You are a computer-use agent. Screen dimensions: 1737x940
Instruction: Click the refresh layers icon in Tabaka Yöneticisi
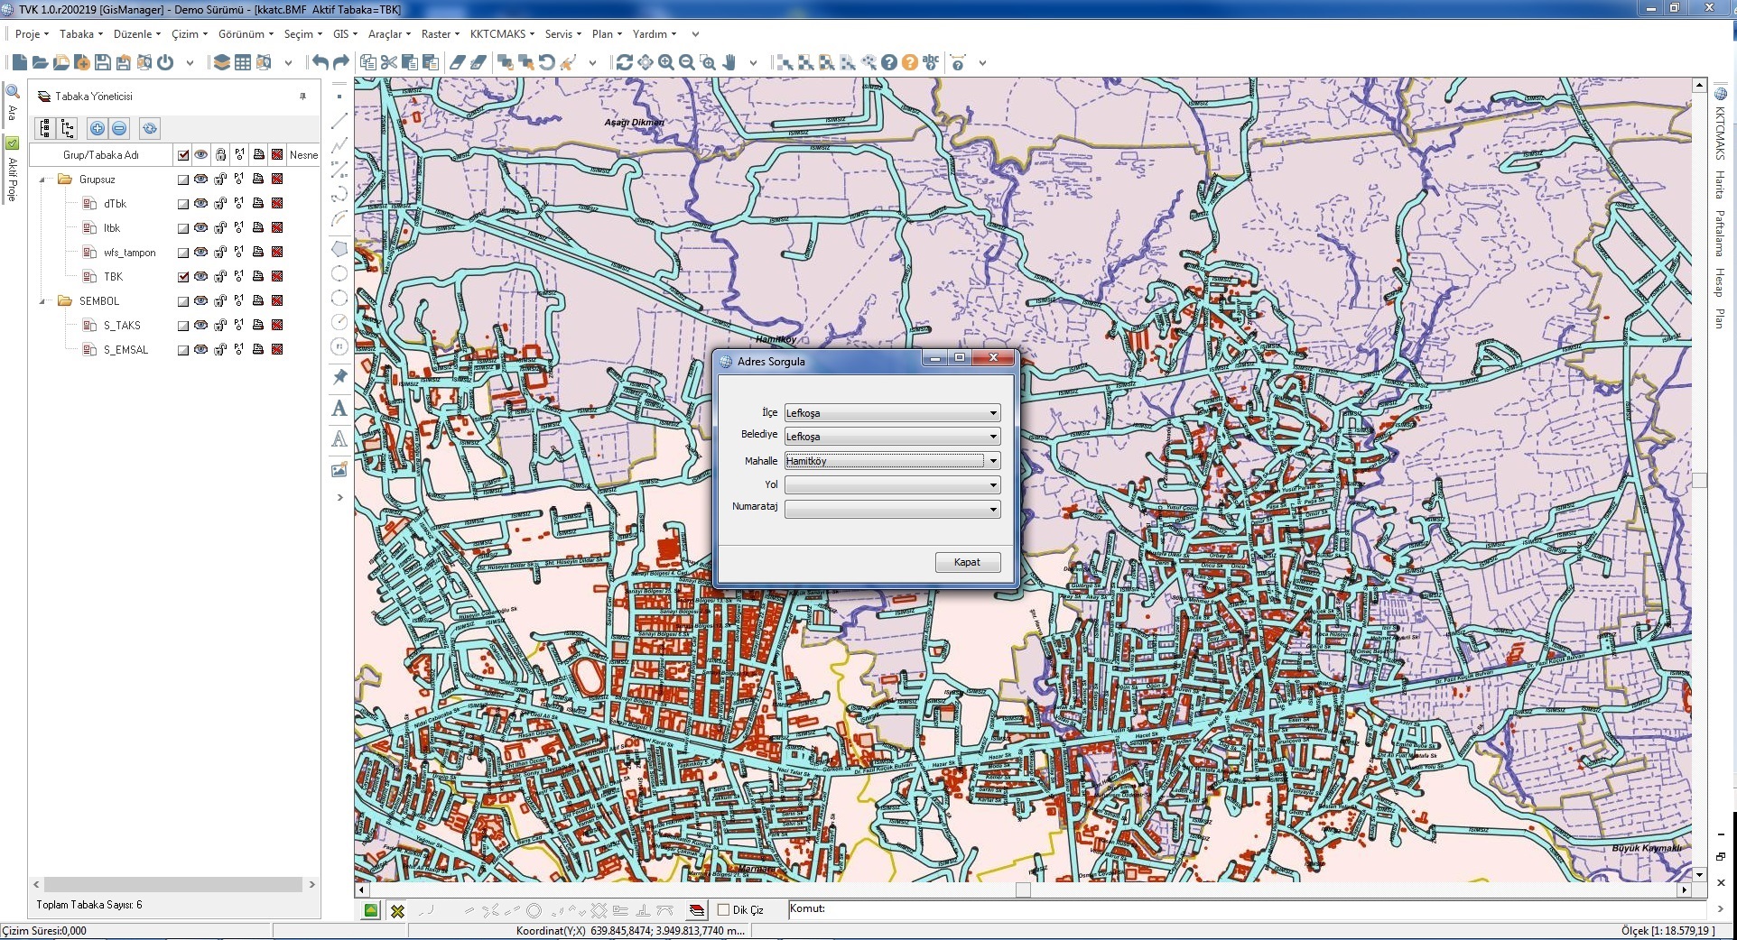tap(150, 128)
